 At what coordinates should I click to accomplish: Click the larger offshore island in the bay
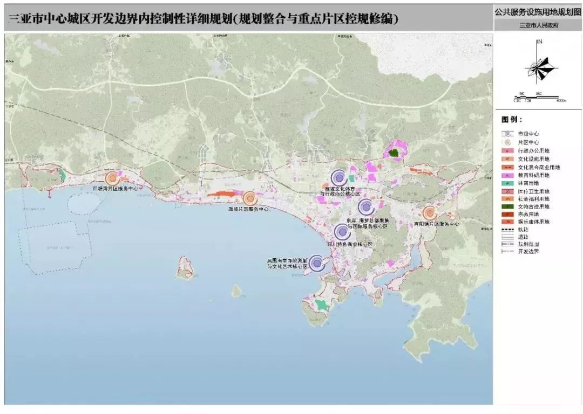pos(185,268)
